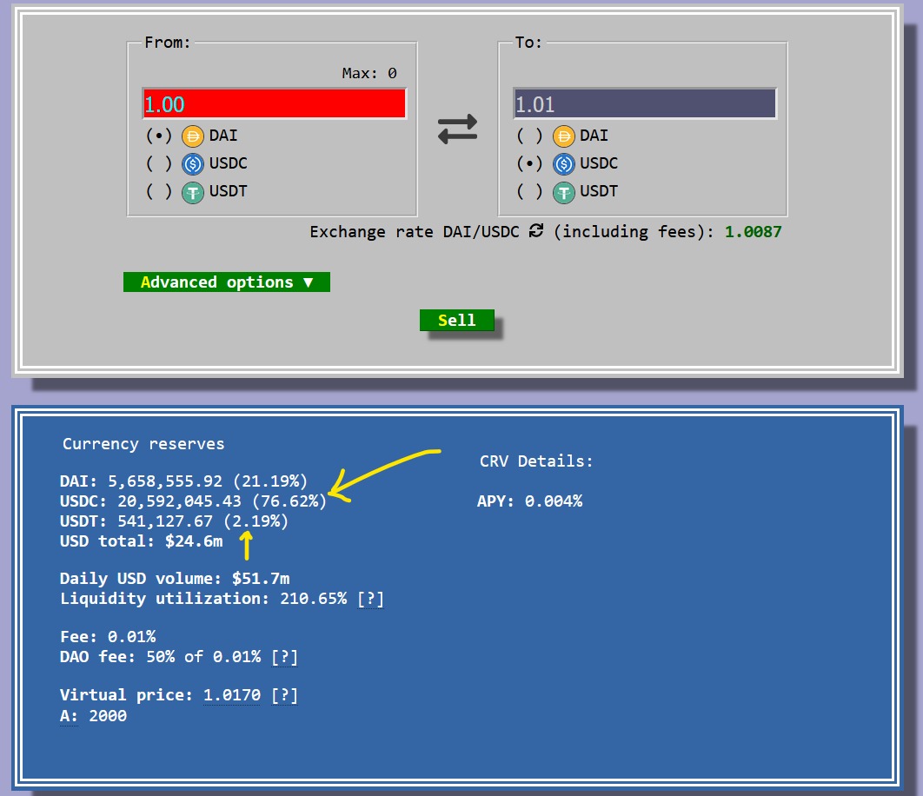The width and height of the screenshot is (923, 796).
Task: Click the DAI coin icon under From
Action: pyautogui.click(x=192, y=136)
